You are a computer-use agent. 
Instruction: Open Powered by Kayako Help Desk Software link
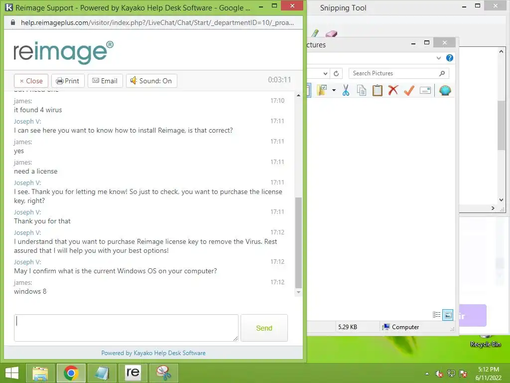coord(153,353)
